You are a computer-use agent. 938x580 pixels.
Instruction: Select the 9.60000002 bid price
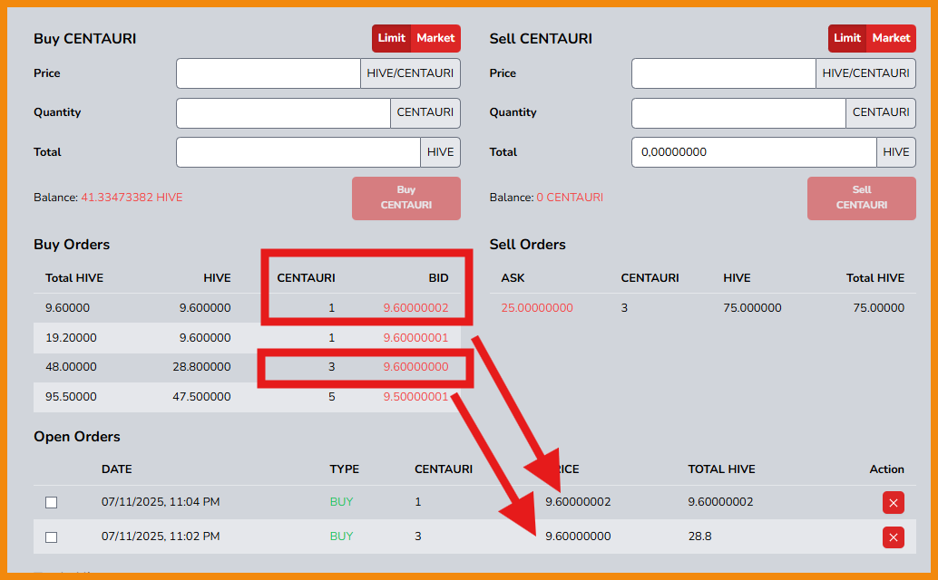point(415,308)
